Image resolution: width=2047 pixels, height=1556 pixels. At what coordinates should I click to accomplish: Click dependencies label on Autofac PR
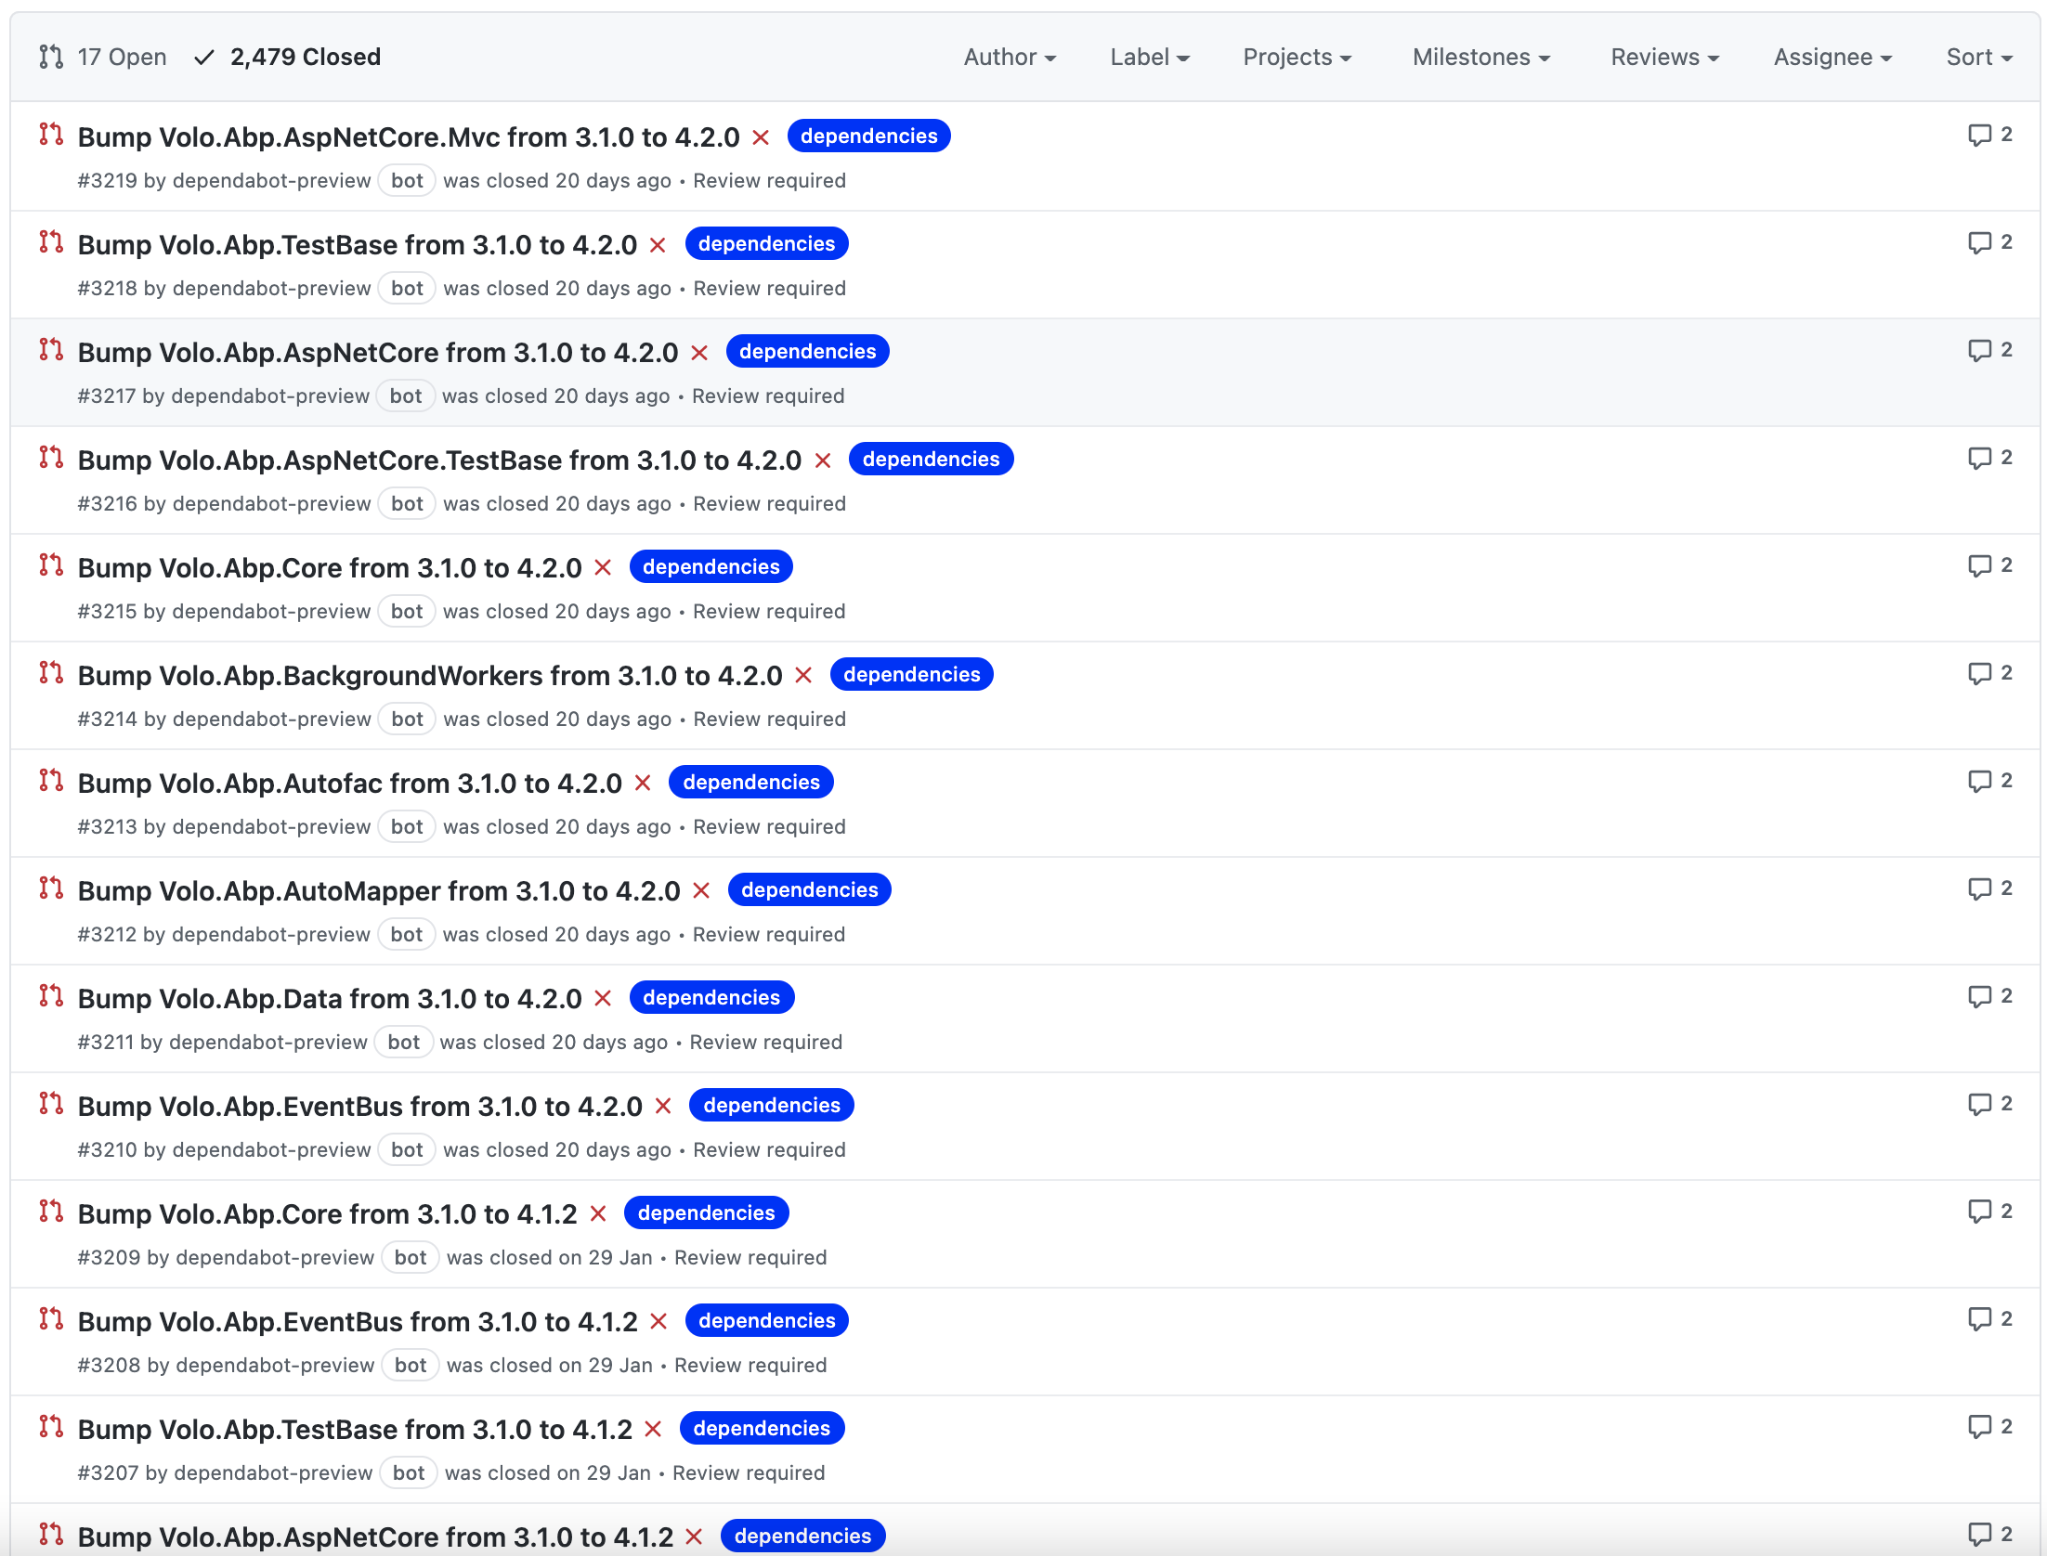tap(751, 783)
